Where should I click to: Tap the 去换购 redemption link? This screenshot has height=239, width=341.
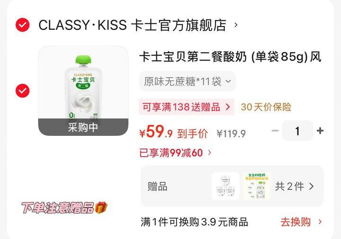(301, 222)
